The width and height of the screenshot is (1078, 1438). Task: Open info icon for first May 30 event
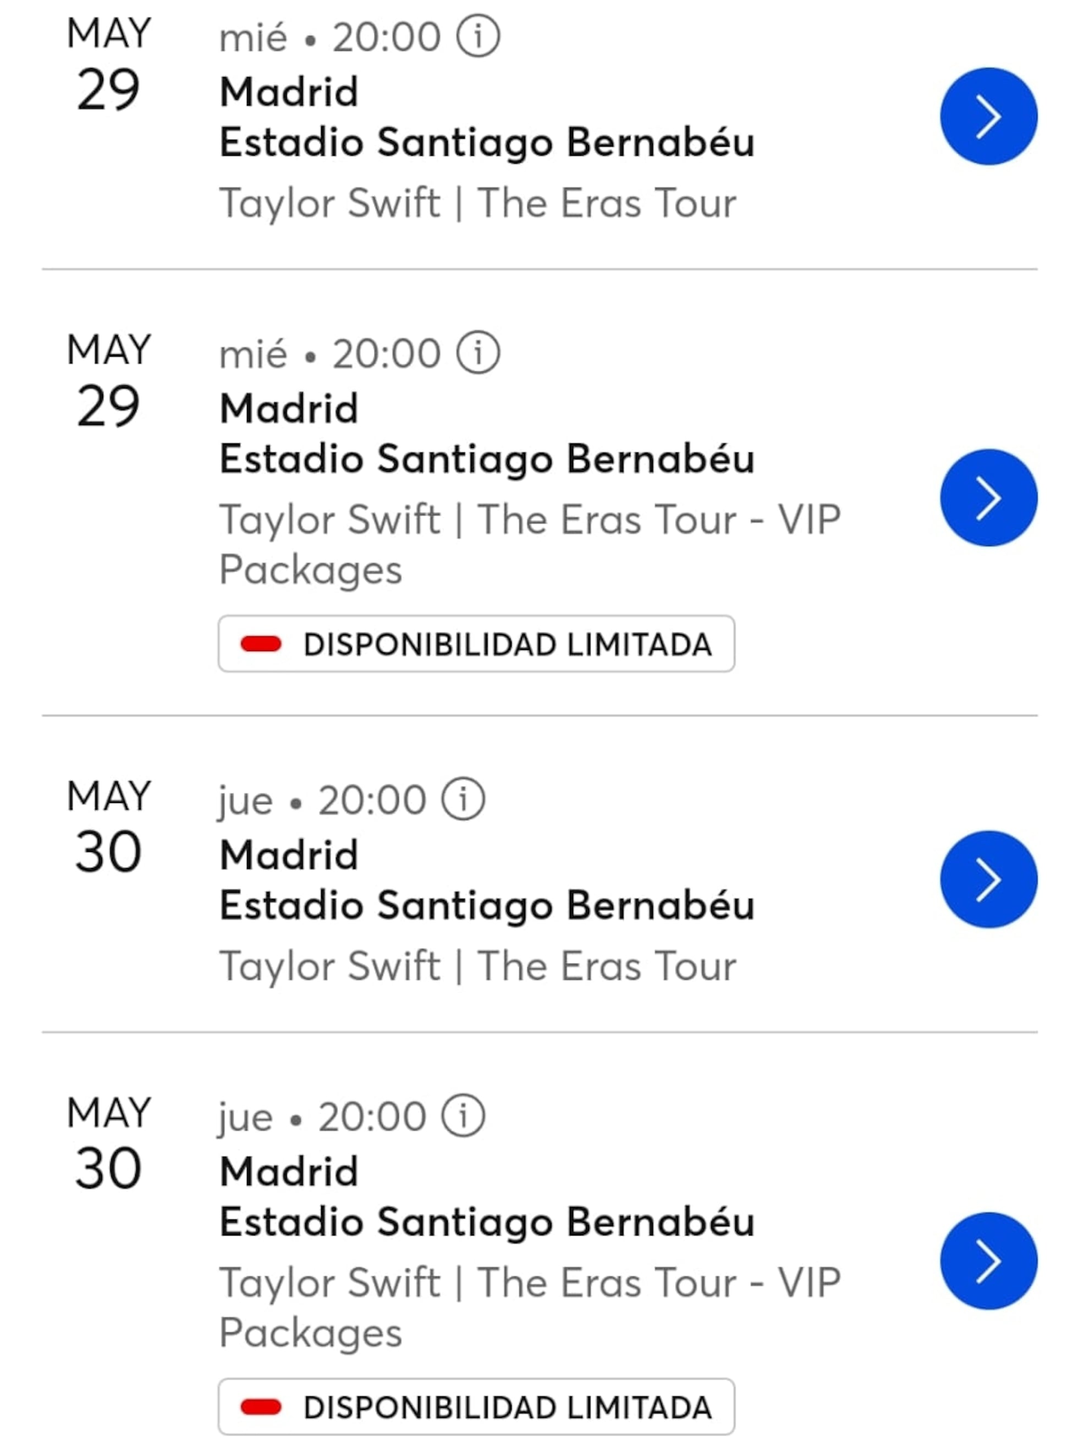[463, 799]
